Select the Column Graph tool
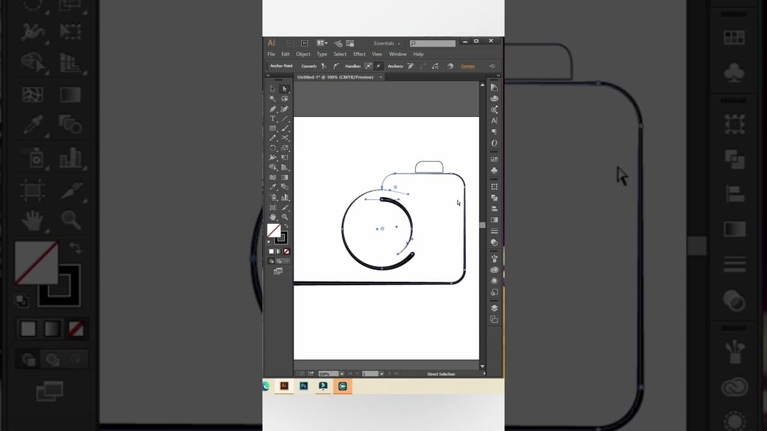The image size is (767, 431). (285, 197)
